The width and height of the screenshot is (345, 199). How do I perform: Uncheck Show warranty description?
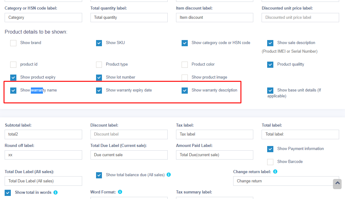click(185, 91)
